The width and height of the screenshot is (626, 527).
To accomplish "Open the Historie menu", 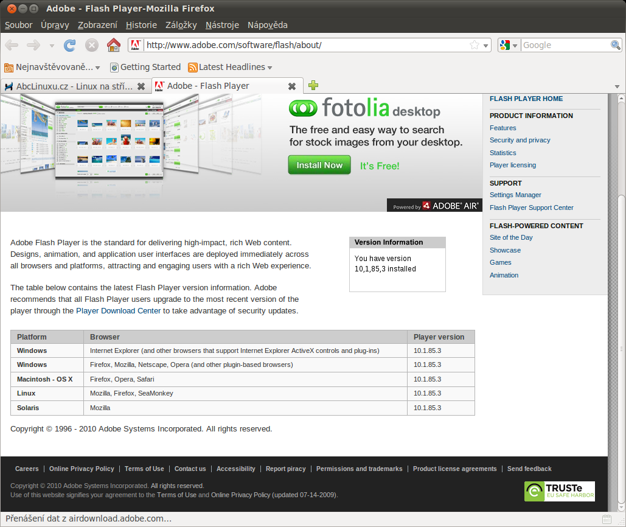I will pos(141,25).
